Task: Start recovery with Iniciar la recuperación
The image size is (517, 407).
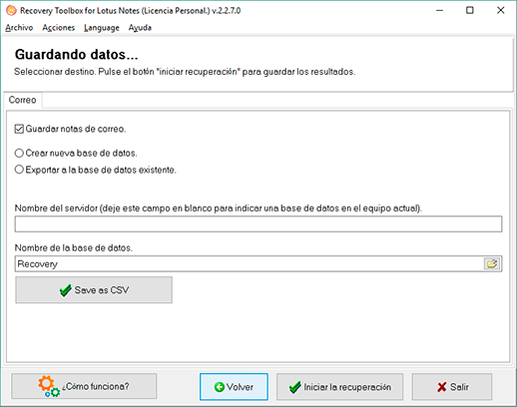Action: [x=339, y=387]
